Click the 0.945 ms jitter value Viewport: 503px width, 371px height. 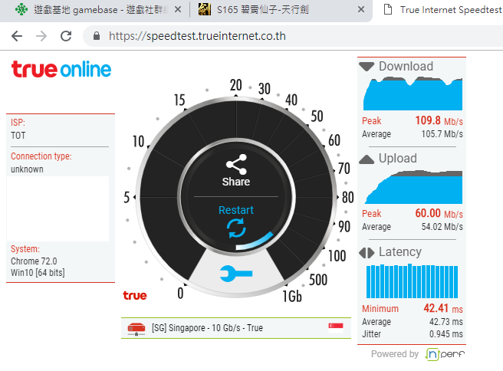pyautogui.click(x=446, y=333)
